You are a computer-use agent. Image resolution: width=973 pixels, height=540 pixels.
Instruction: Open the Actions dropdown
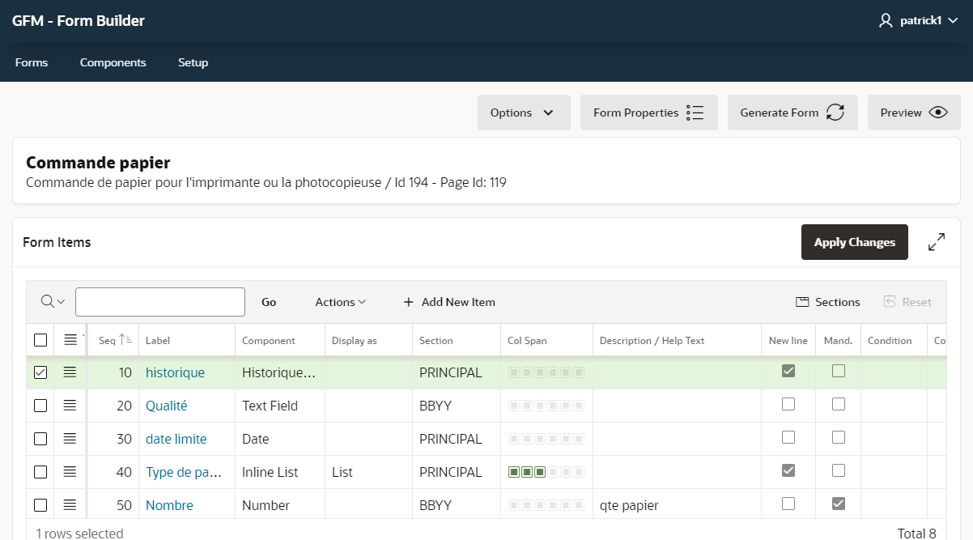[x=340, y=301]
